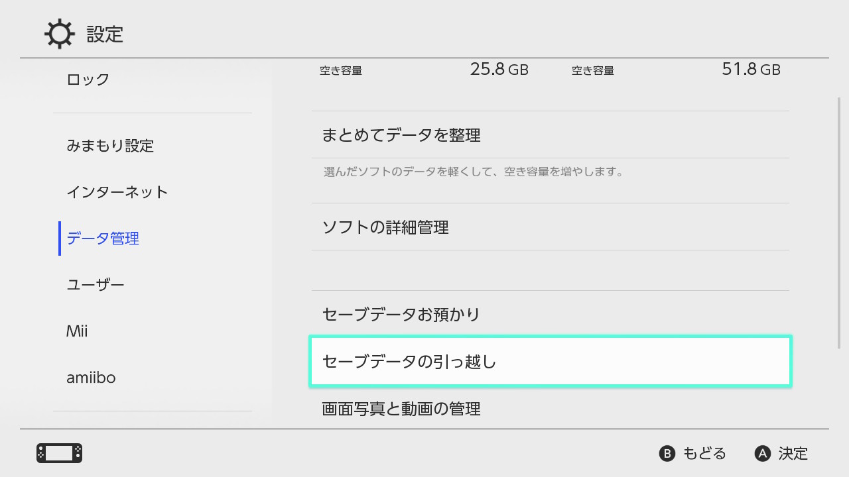Click the handheld console controller icon
Screen dimensions: 849x477
pos(59,453)
